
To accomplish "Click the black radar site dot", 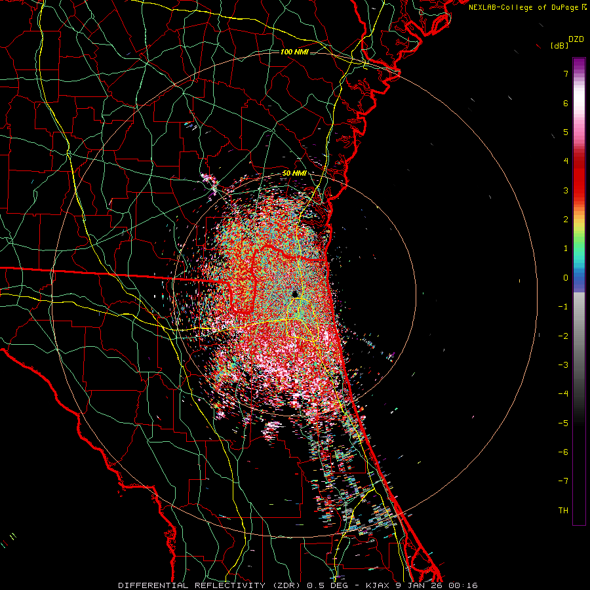I will pos(294,294).
